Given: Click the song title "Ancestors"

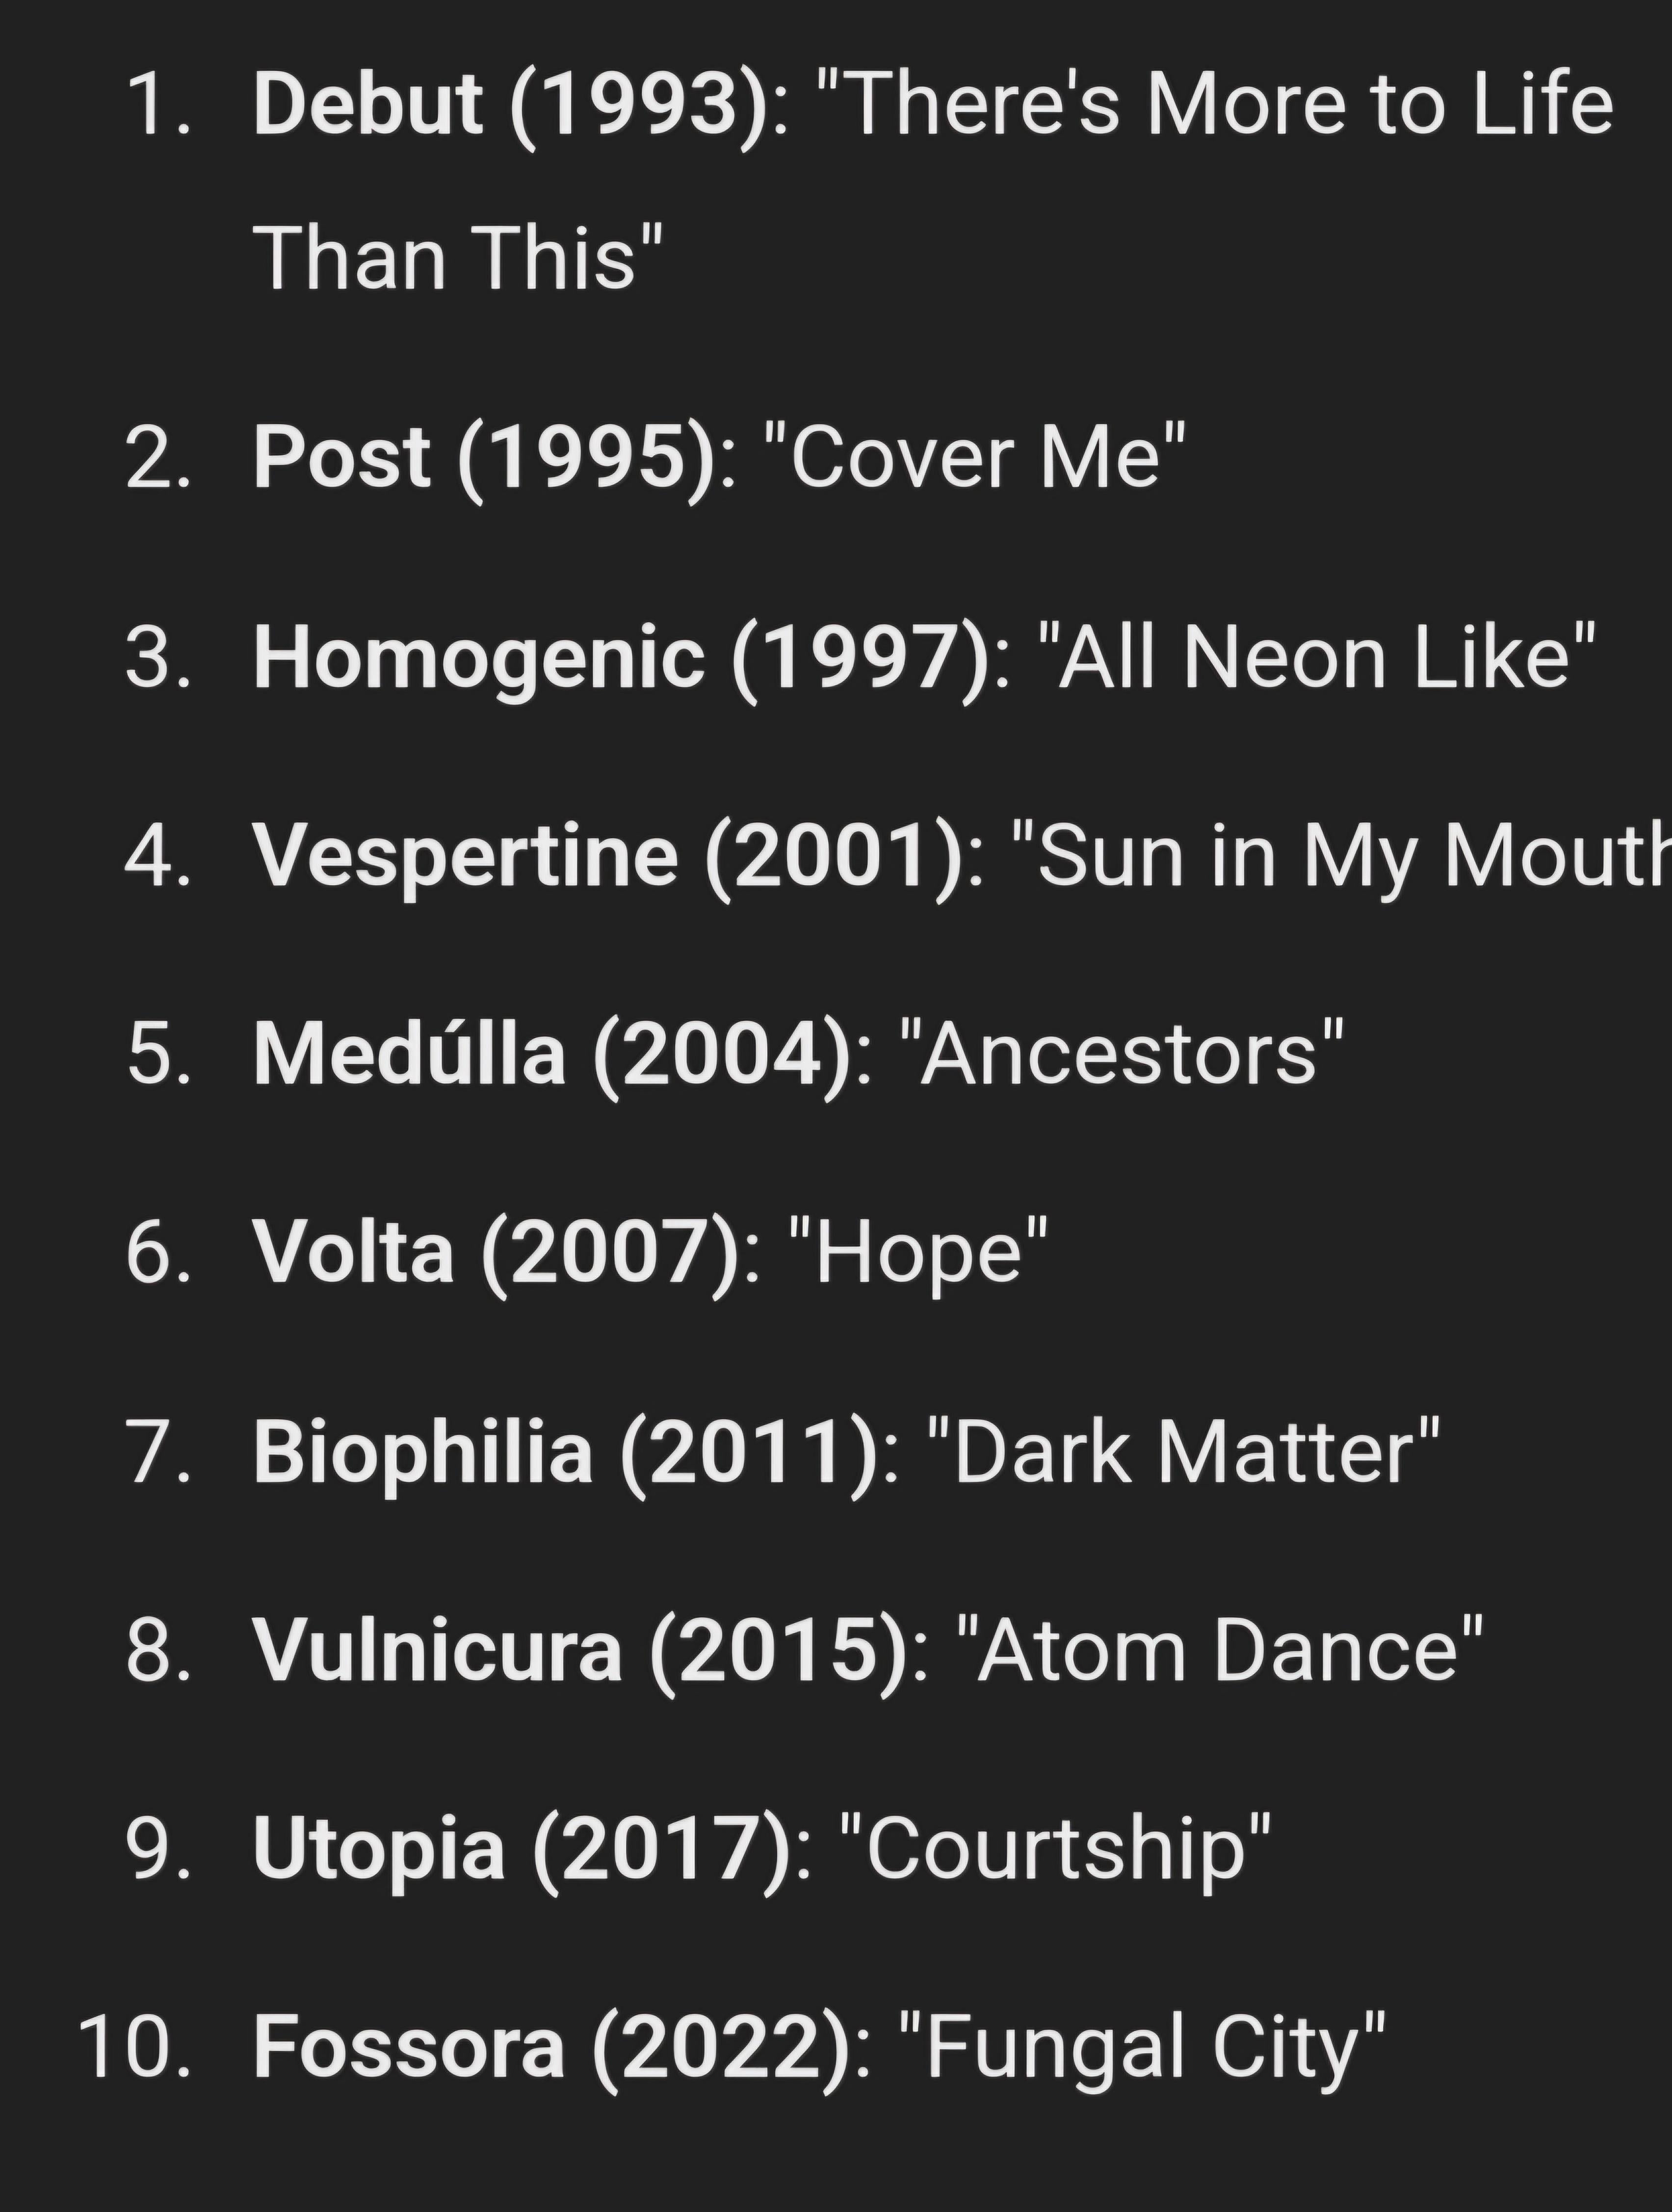Looking at the screenshot, I should coord(1120,1055).
